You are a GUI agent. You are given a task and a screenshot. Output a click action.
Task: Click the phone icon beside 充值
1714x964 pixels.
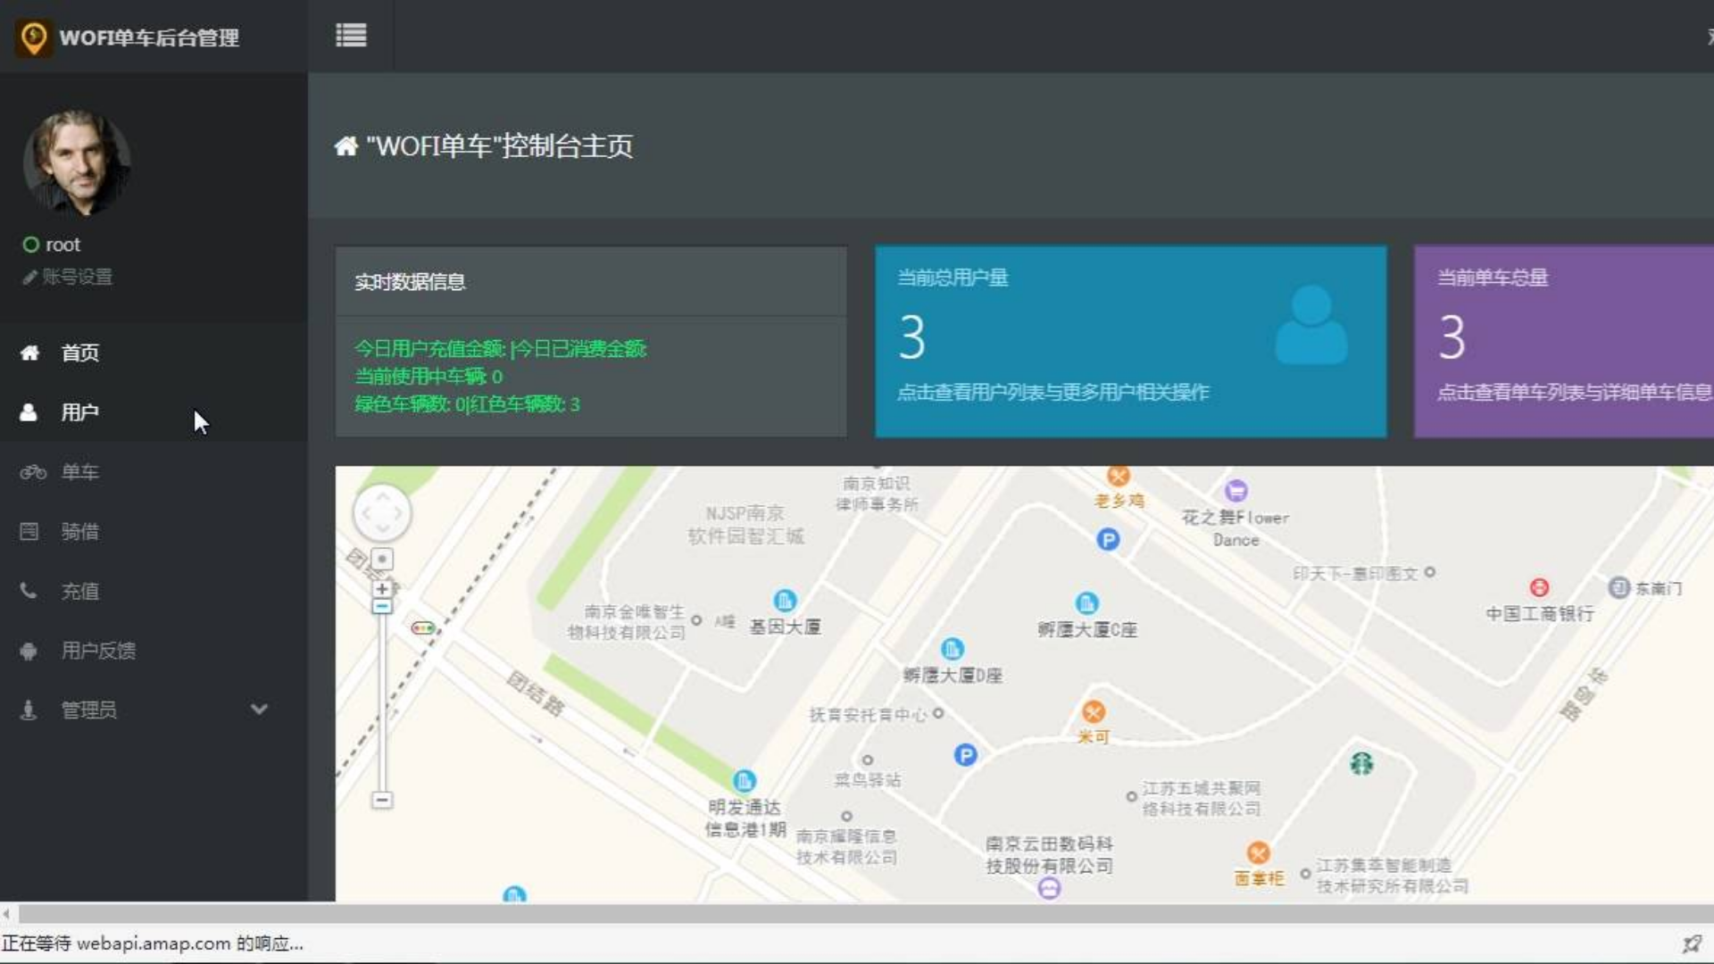tap(29, 591)
